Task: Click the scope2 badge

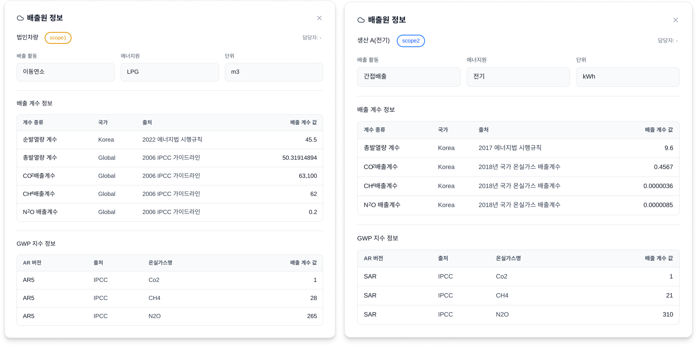Action: [x=411, y=41]
